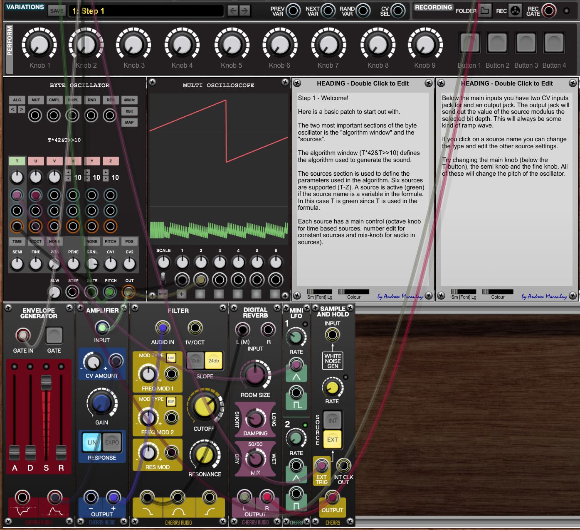Click the Digital Reverb L (M) input jack

[x=242, y=330]
